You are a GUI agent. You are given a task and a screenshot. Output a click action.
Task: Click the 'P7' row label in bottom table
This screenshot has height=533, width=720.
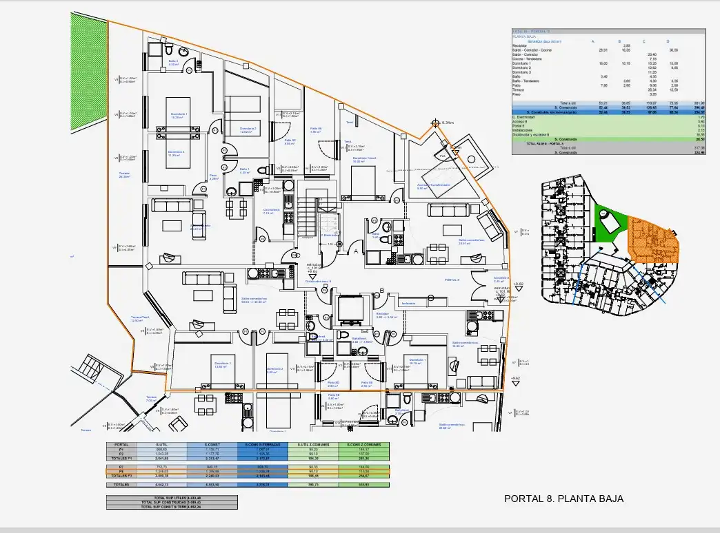pyautogui.click(x=121, y=466)
